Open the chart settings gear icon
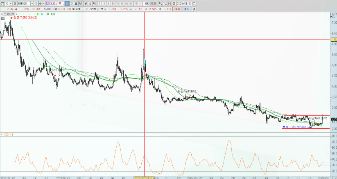This screenshot has width=337, height=179. [174, 4]
